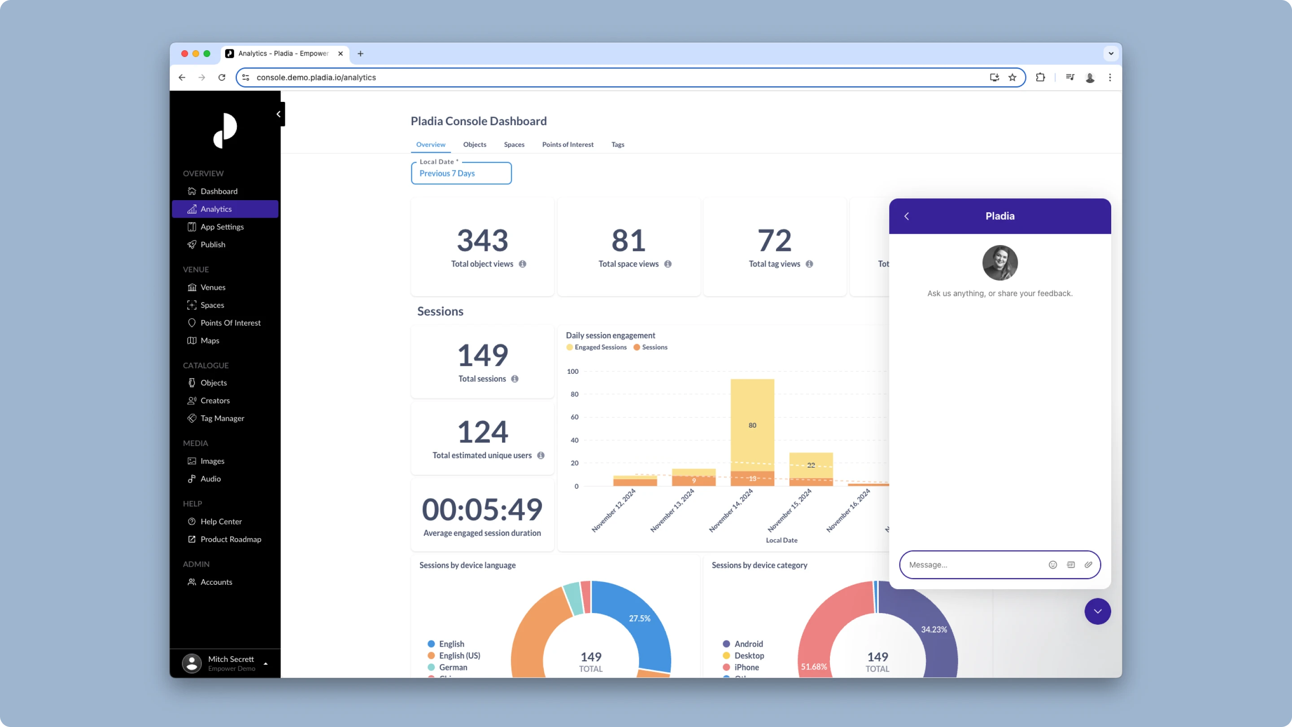Reload the page
This screenshot has width=1292, height=727.
(x=222, y=77)
